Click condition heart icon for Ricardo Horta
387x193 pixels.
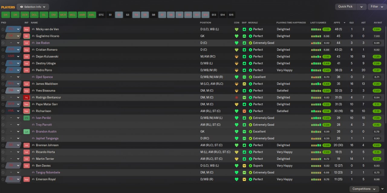pos(237,152)
